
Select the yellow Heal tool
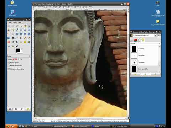tap(25, 42)
